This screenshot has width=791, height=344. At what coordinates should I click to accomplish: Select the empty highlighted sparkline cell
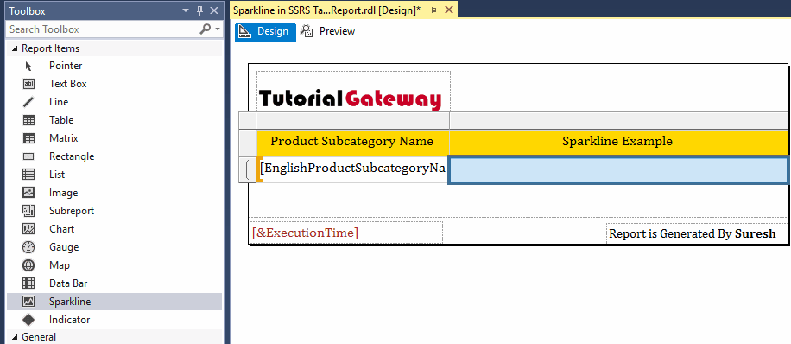pyautogui.click(x=618, y=170)
